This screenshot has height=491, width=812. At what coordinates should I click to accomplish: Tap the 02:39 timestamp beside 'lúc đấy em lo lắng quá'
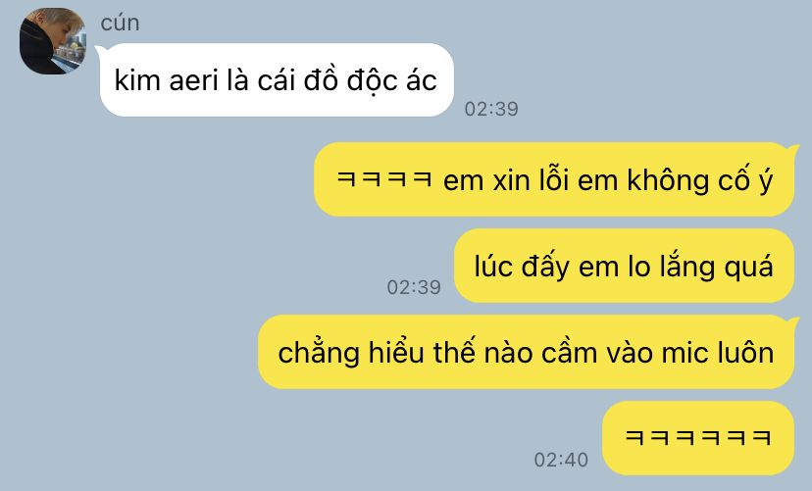414,287
